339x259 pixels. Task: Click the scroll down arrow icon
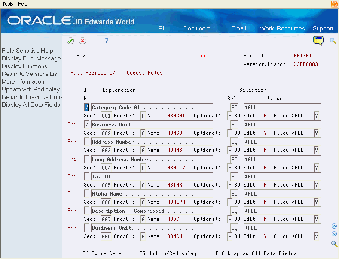(x=334, y=234)
